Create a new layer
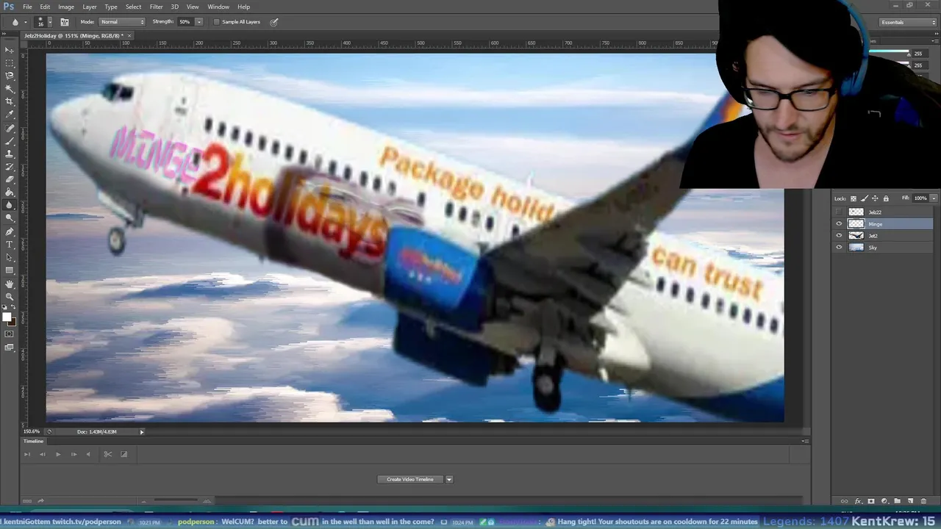The height and width of the screenshot is (529, 941). tap(910, 501)
